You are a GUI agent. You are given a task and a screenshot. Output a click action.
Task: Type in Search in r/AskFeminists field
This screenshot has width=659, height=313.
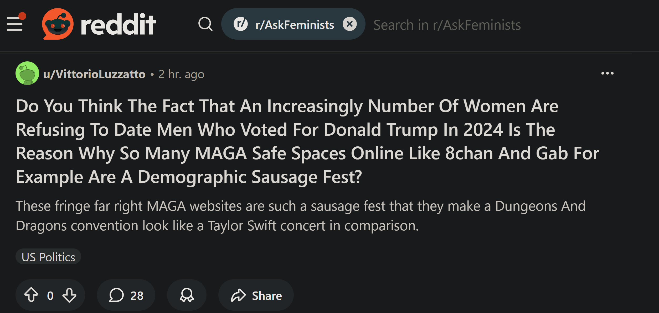point(447,25)
